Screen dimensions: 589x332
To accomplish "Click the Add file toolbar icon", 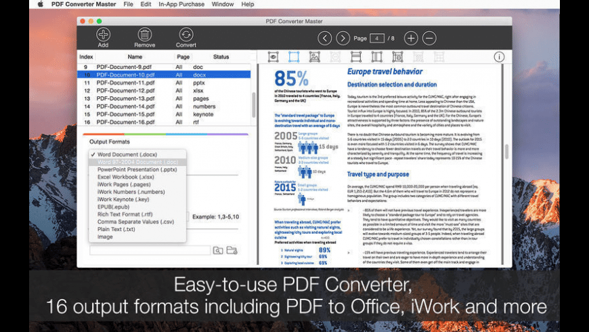I will [x=103, y=35].
